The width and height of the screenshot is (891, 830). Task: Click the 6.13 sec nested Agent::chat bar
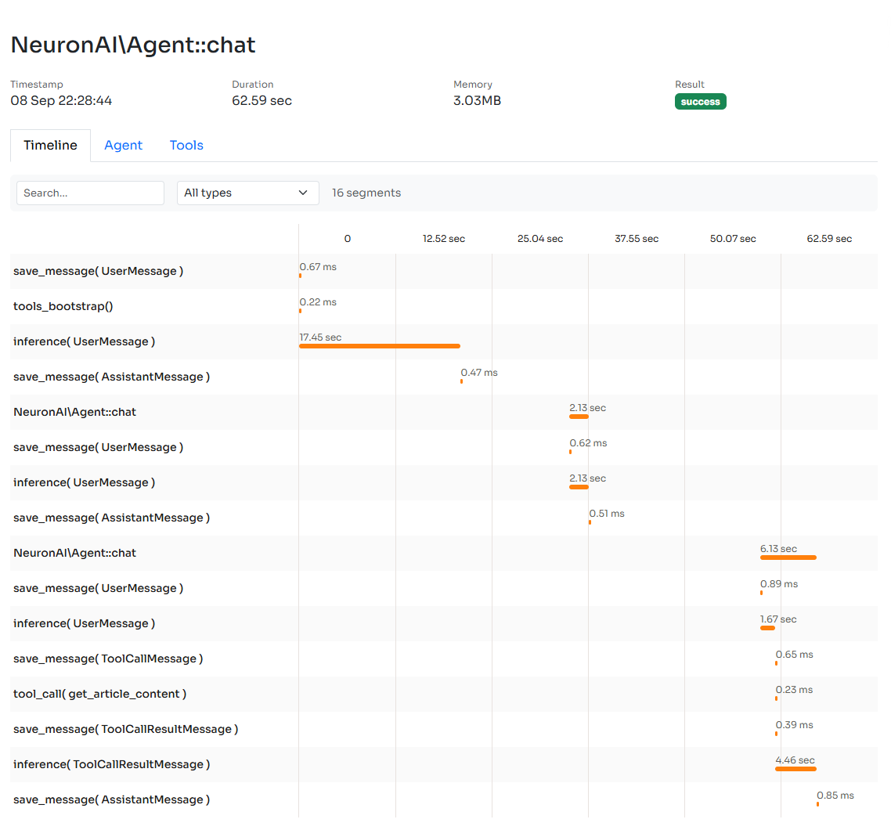click(788, 557)
